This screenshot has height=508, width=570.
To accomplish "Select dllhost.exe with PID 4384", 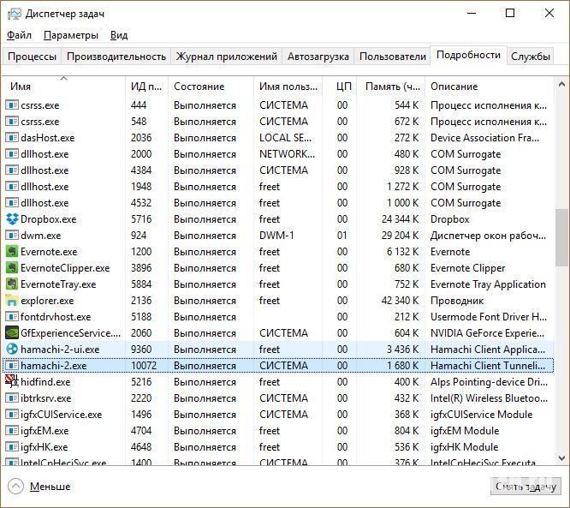I will (x=278, y=170).
